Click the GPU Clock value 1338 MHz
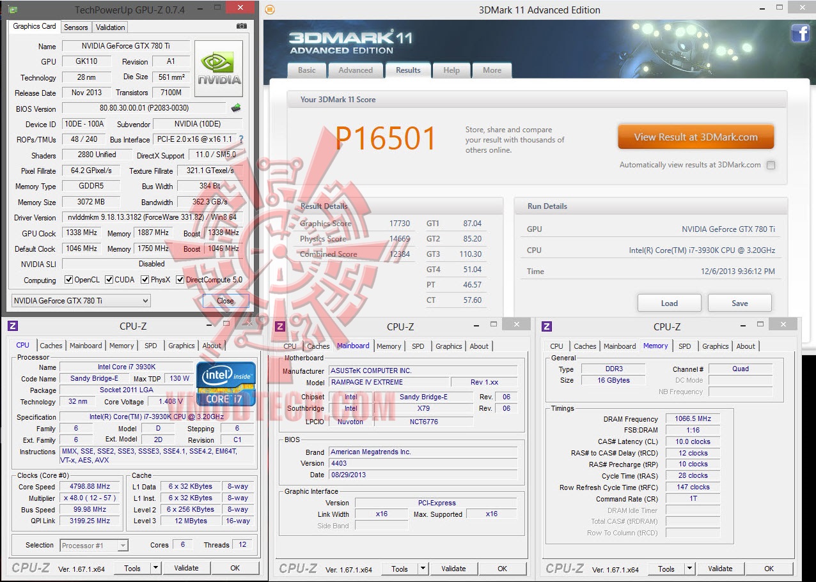The image size is (816, 582). coord(82,233)
